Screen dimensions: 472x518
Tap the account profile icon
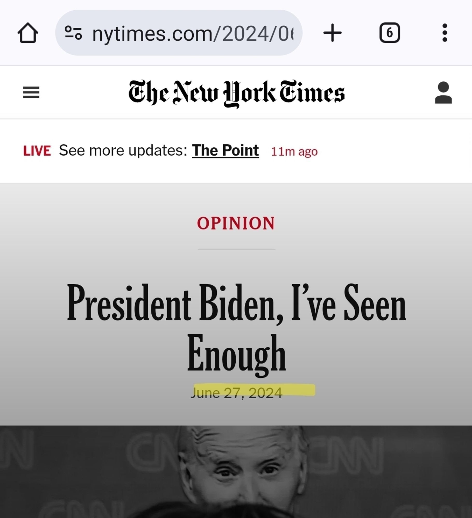[x=443, y=92]
